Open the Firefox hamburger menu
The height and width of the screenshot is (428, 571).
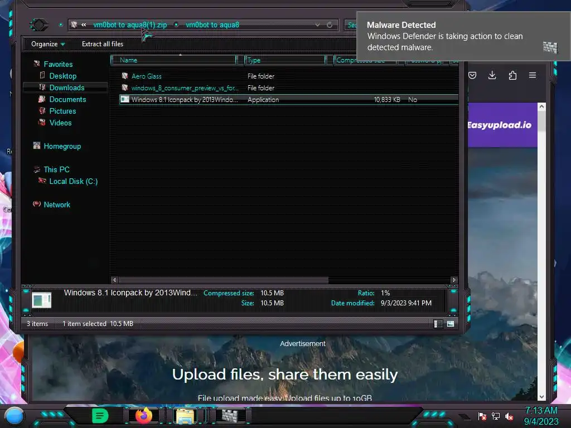[533, 75]
